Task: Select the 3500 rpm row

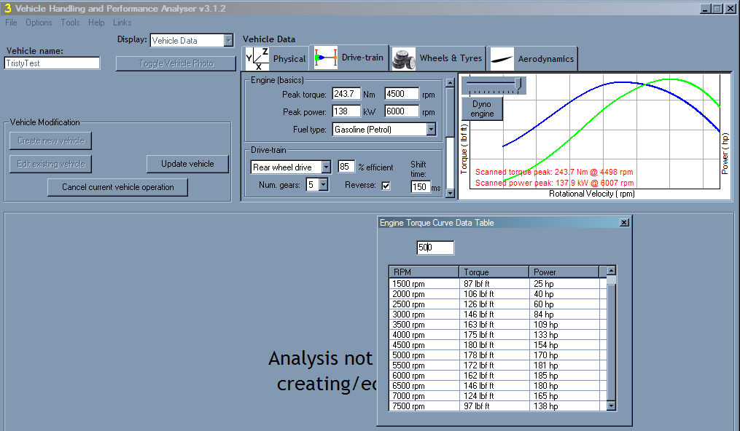Action: [x=498, y=325]
